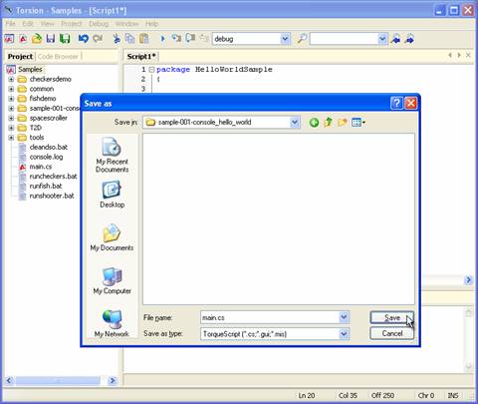The image size is (478, 404).
Task: Click the Cancel button
Action: (392, 333)
